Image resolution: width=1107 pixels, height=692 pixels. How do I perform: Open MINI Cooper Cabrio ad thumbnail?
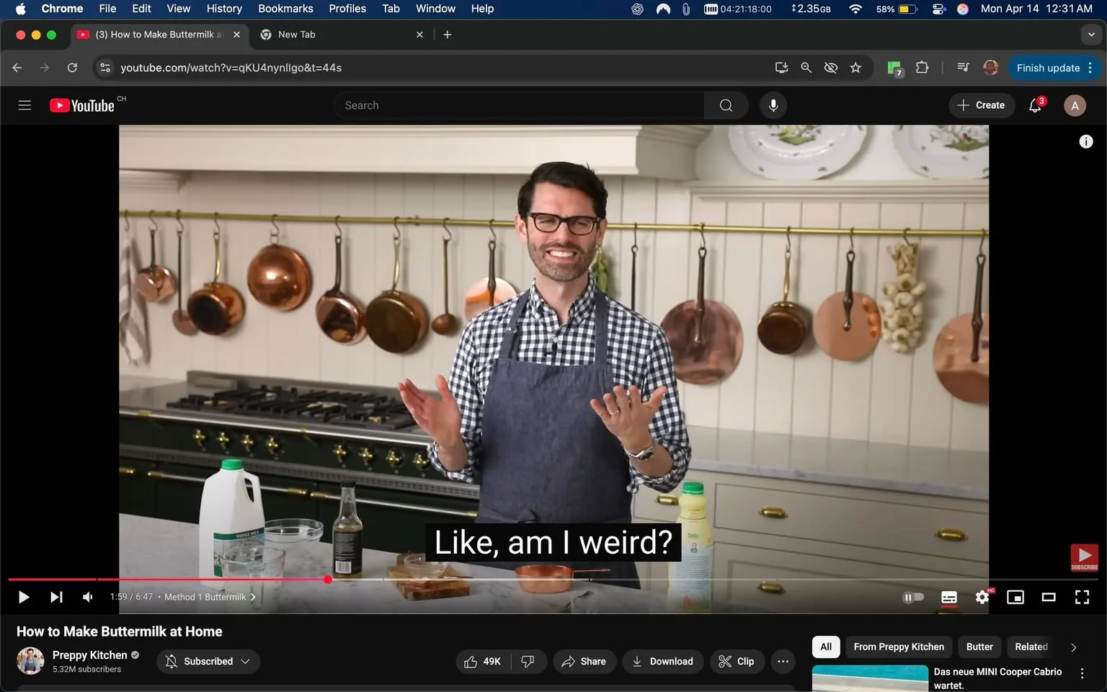point(870,678)
